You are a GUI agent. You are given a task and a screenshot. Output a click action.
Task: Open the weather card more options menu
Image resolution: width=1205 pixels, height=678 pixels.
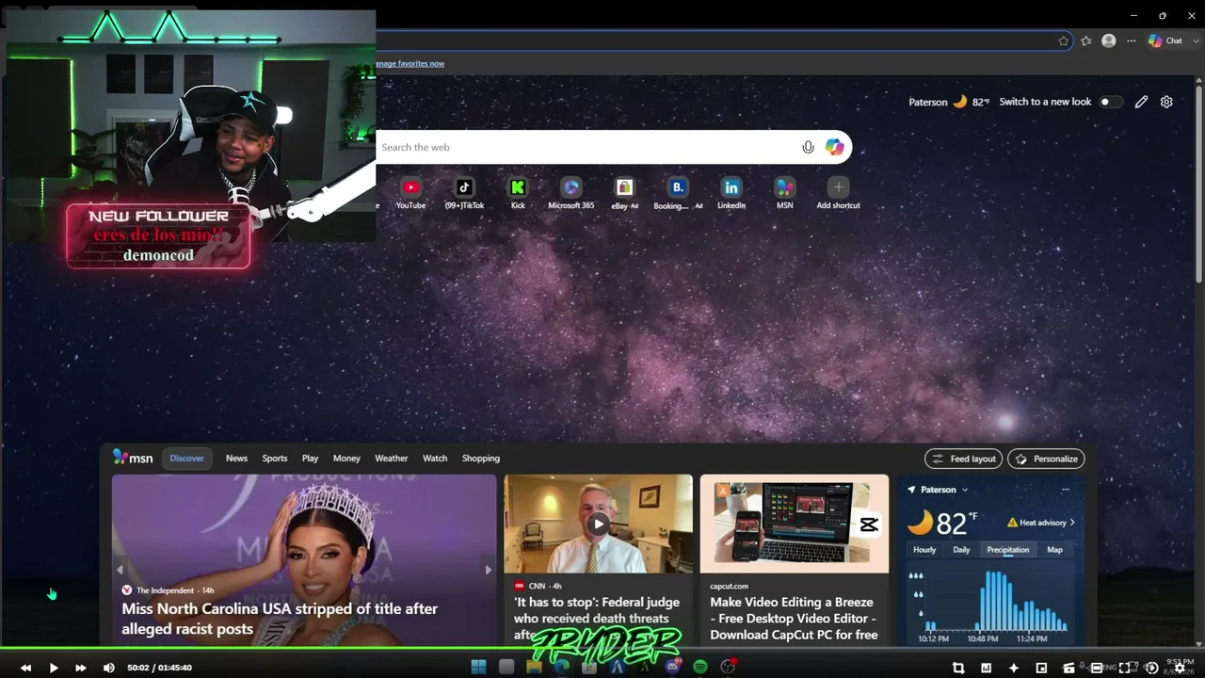[x=1066, y=490]
